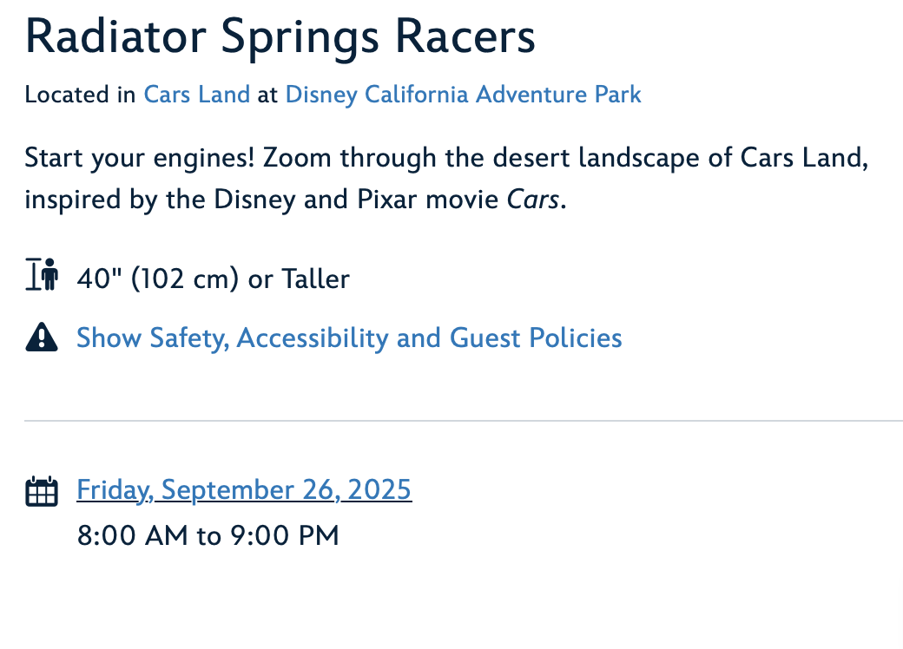The image size is (903, 649).
Task: Click the 40" (102 cm) or Taller text
Action: pyautogui.click(x=213, y=279)
